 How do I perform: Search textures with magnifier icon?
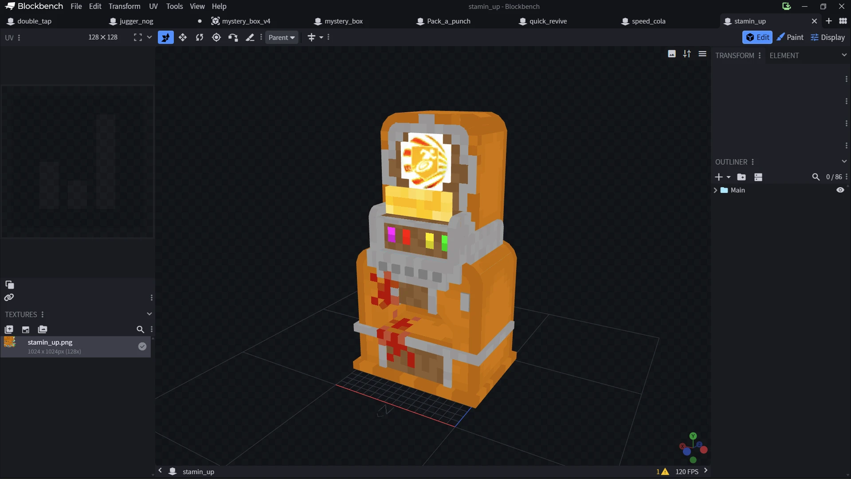pyautogui.click(x=140, y=330)
